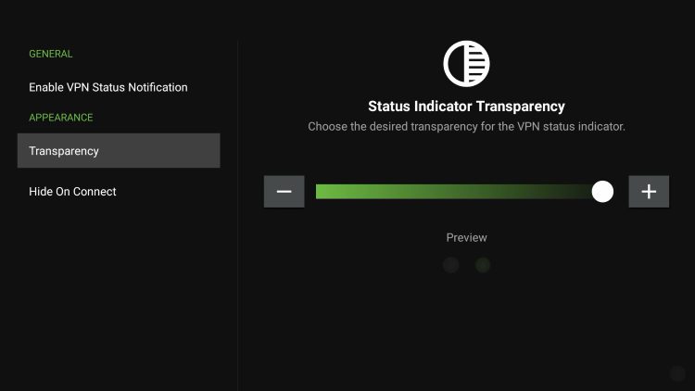Click the GENERAL section header
695x391 pixels.
pyautogui.click(x=51, y=54)
